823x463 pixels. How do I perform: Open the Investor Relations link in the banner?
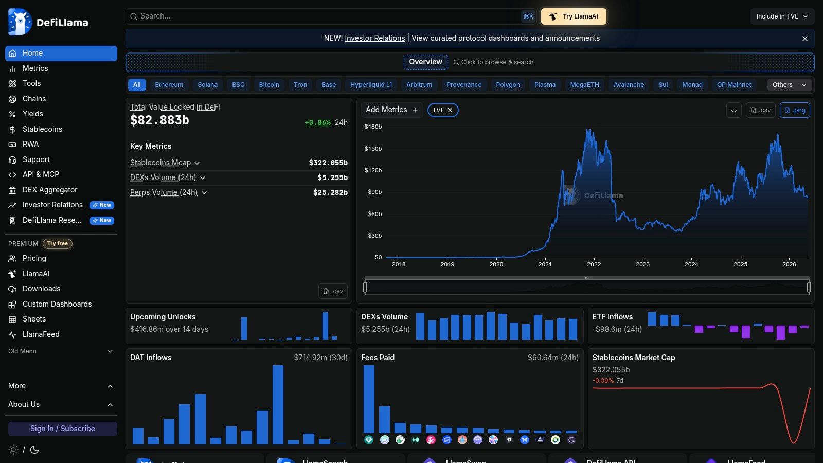[x=375, y=38]
